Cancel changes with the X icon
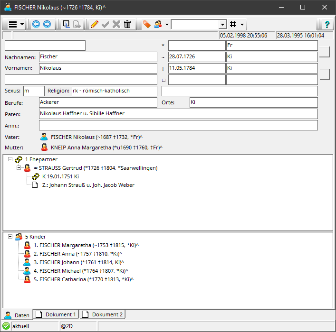Screen dimensions: 336x332 (116, 24)
